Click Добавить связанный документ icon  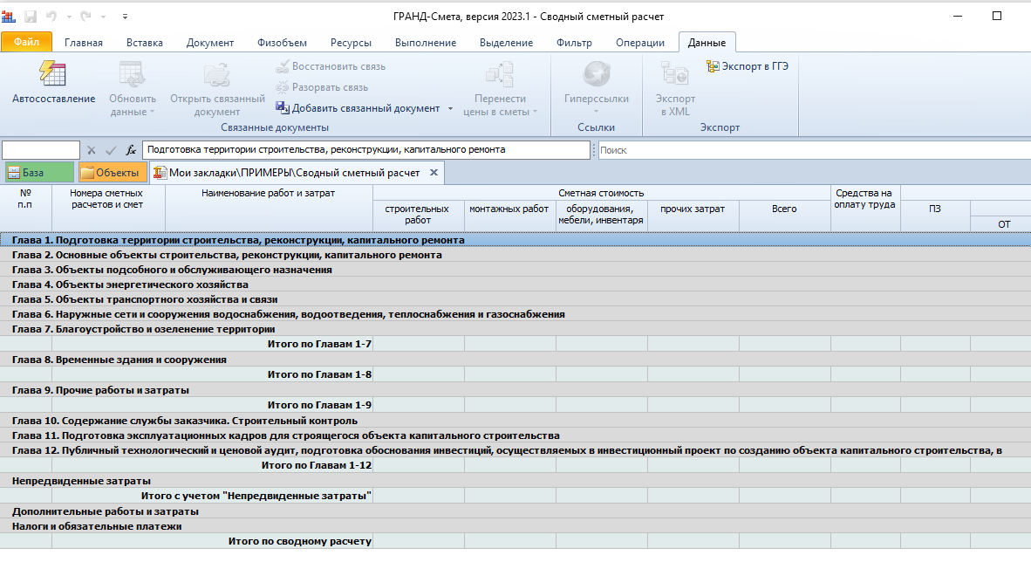click(282, 108)
